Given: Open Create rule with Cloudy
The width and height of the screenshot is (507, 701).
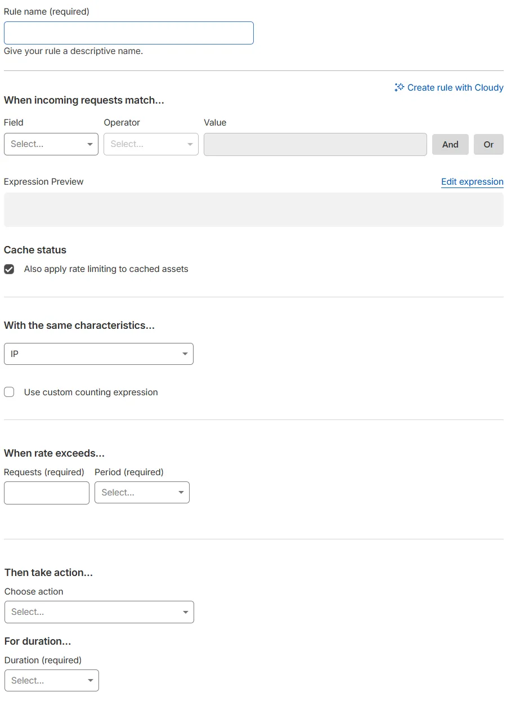Looking at the screenshot, I should pyautogui.click(x=449, y=87).
